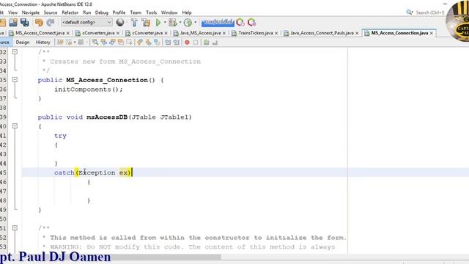Click the Save All icon

[x=24, y=23]
